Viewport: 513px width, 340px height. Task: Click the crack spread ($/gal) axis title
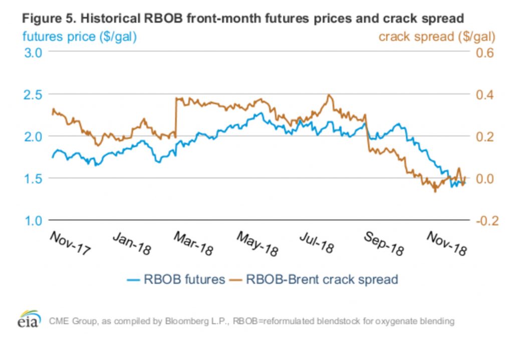pos(436,36)
